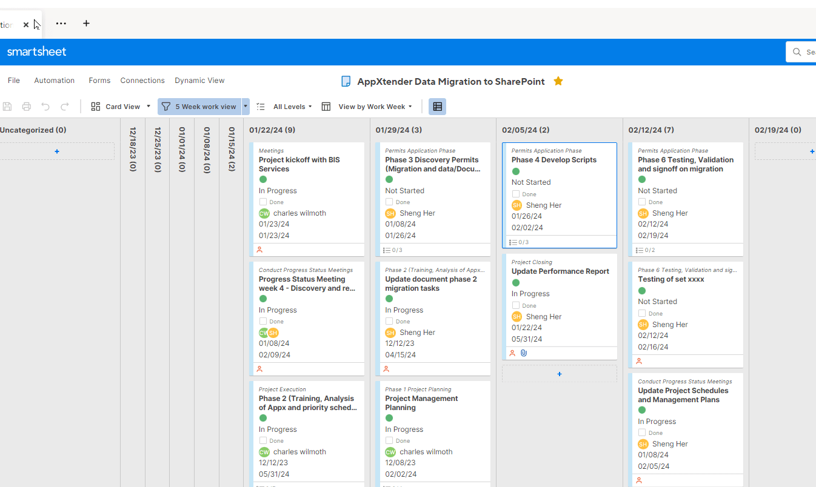Click the Save icon in the toolbar
The height and width of the screenshot is (487, 816).
coord(7,107)
